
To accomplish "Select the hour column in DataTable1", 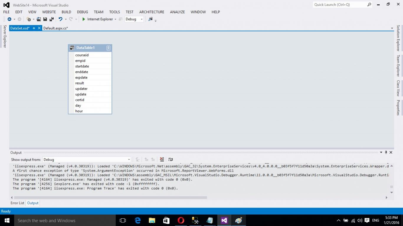I will (x=90, y=111).
